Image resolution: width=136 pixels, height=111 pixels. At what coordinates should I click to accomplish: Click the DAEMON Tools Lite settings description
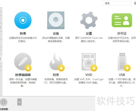click(x=89, y=39)
